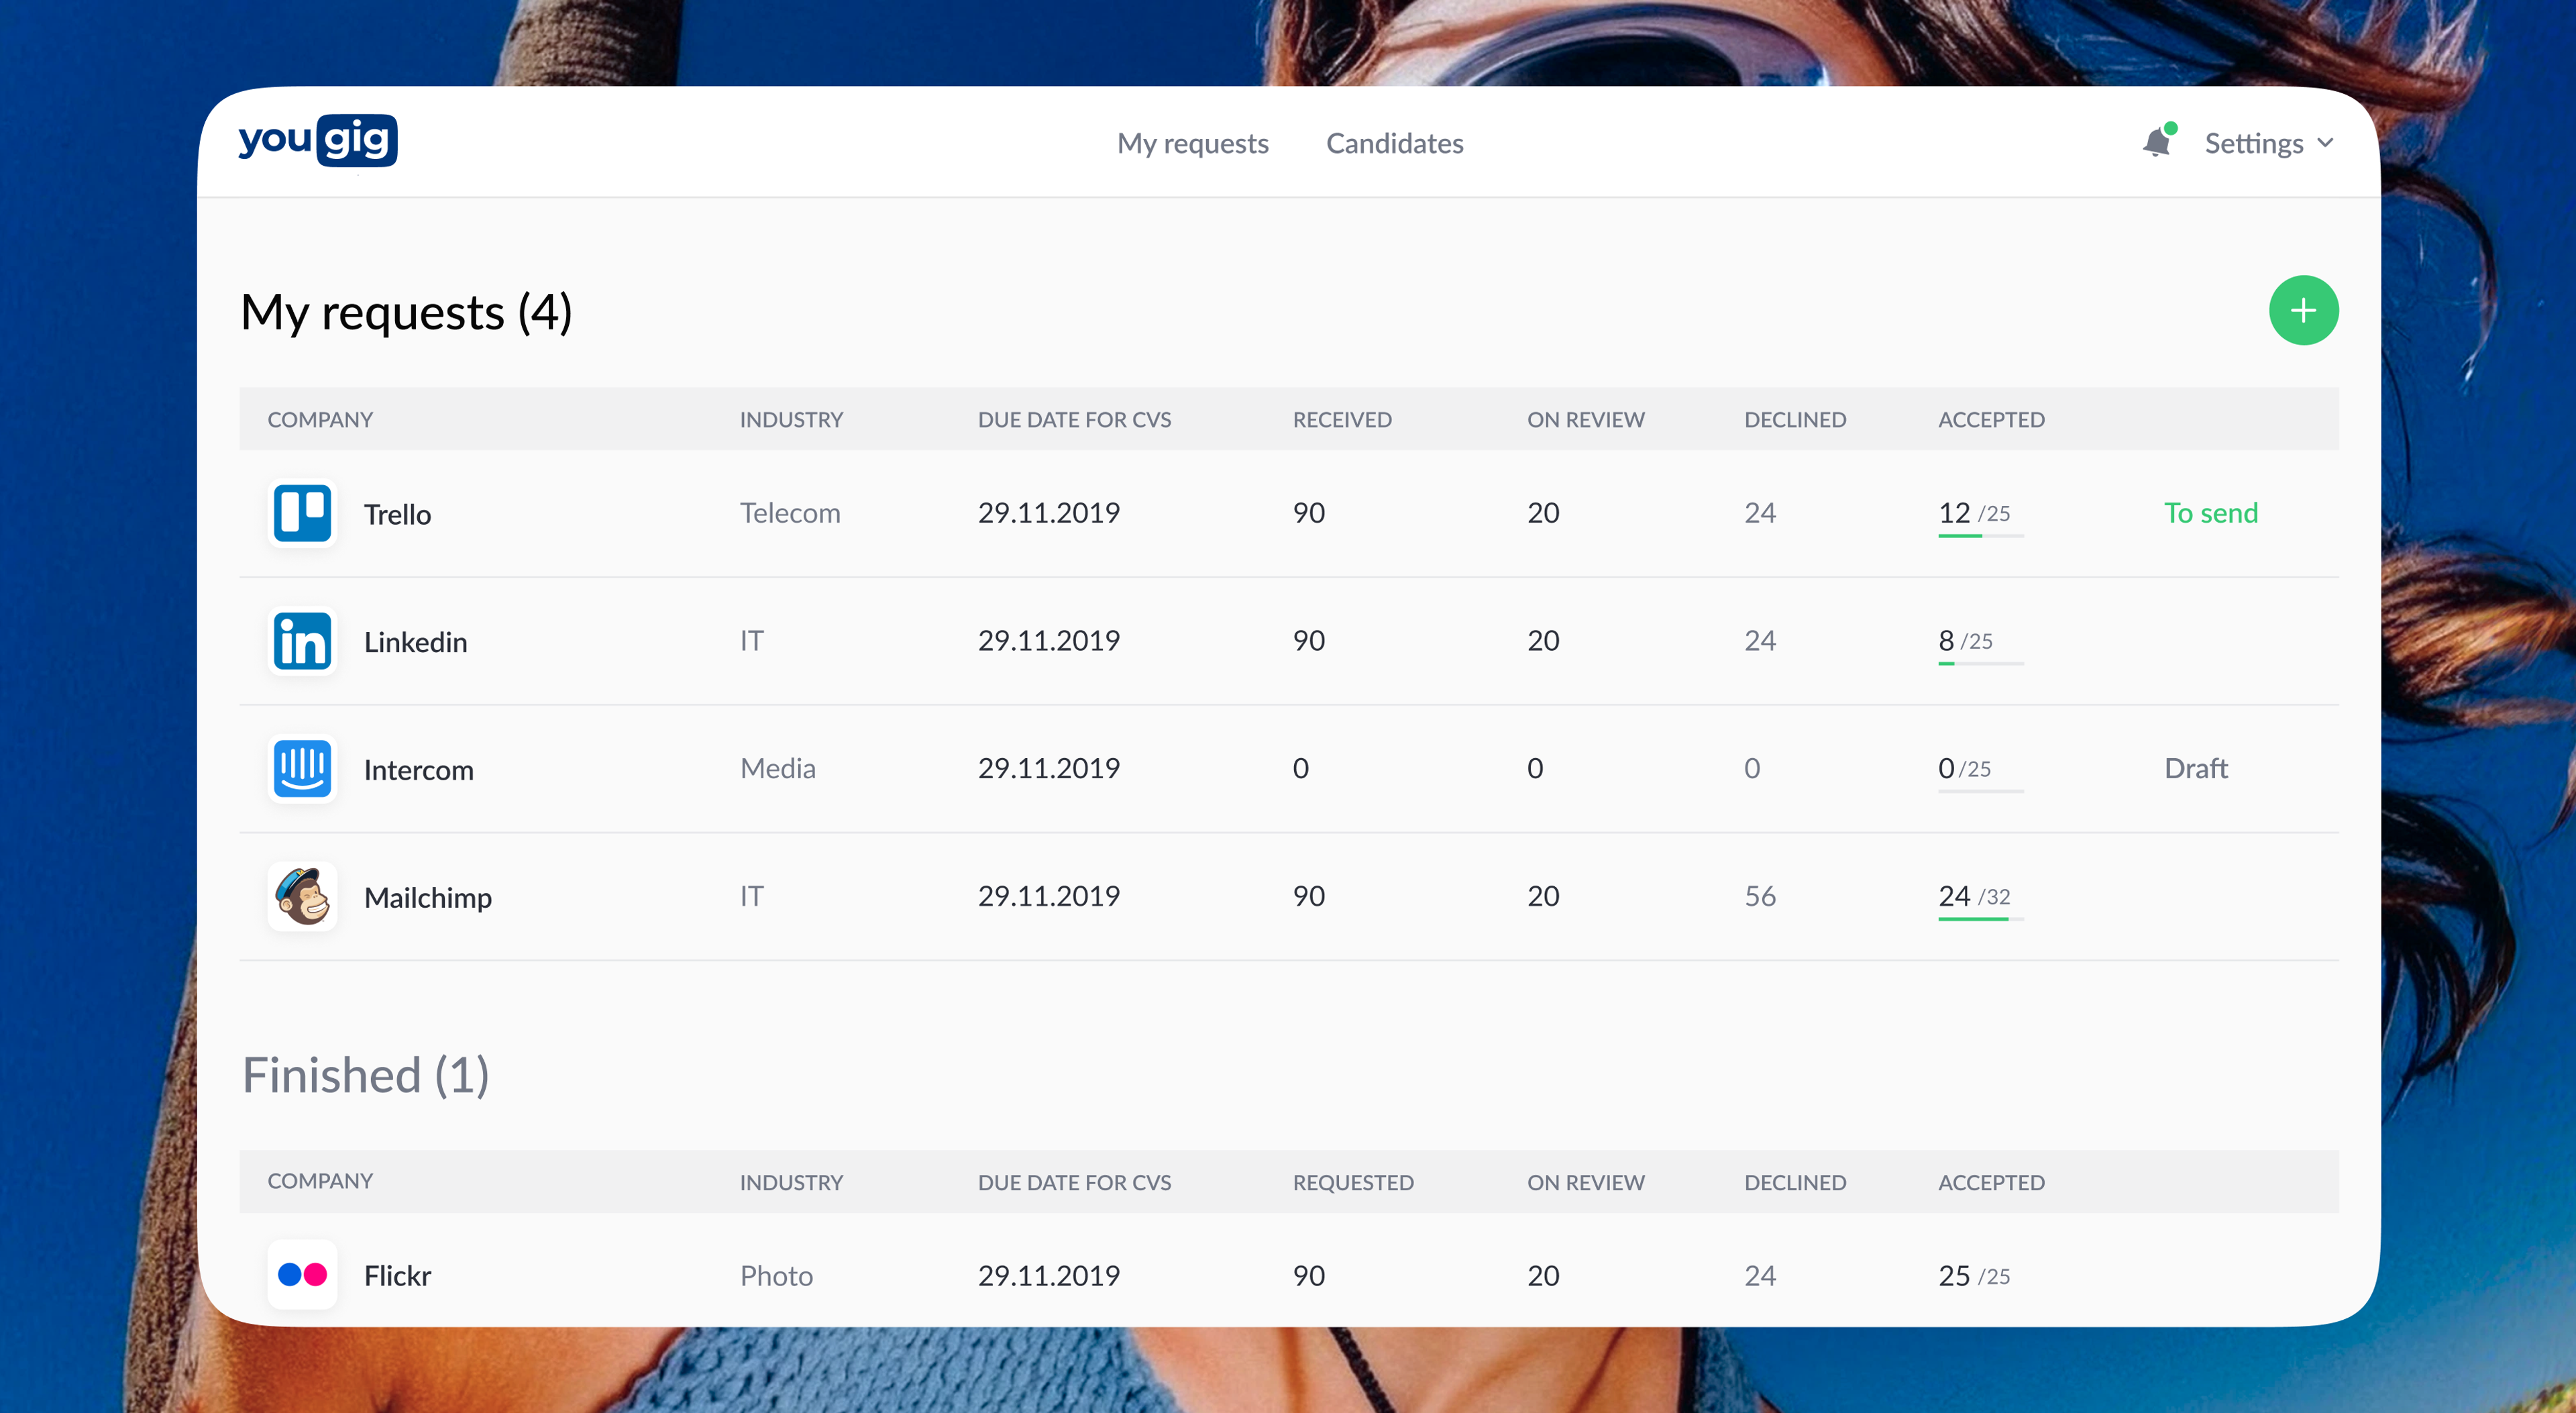Image resolution: width=2576 pixels, height=1413 pixels.
Task: Click the Finished (1) section heading
Action: pyautogui.click(x=366, y=1076)
